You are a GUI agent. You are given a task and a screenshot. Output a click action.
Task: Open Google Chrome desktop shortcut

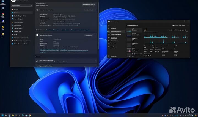3,15
